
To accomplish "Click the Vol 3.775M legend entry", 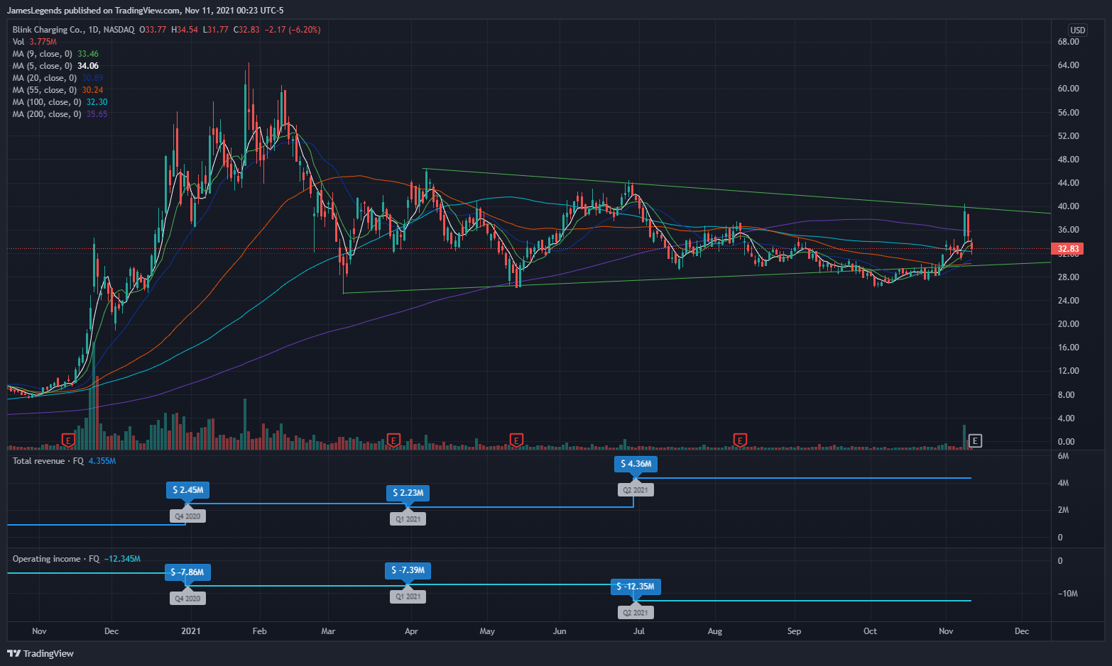I will pos(34,42).
